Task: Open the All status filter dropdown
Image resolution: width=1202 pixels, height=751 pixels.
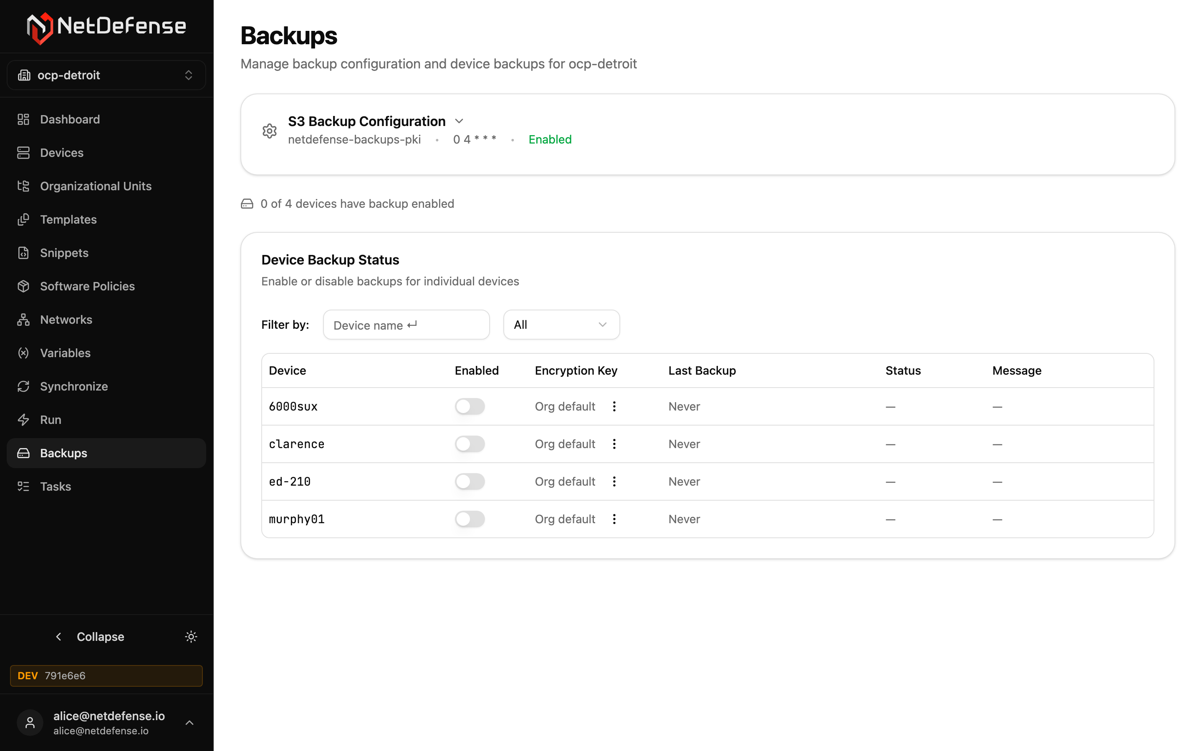Action: (x=561, y=325)
